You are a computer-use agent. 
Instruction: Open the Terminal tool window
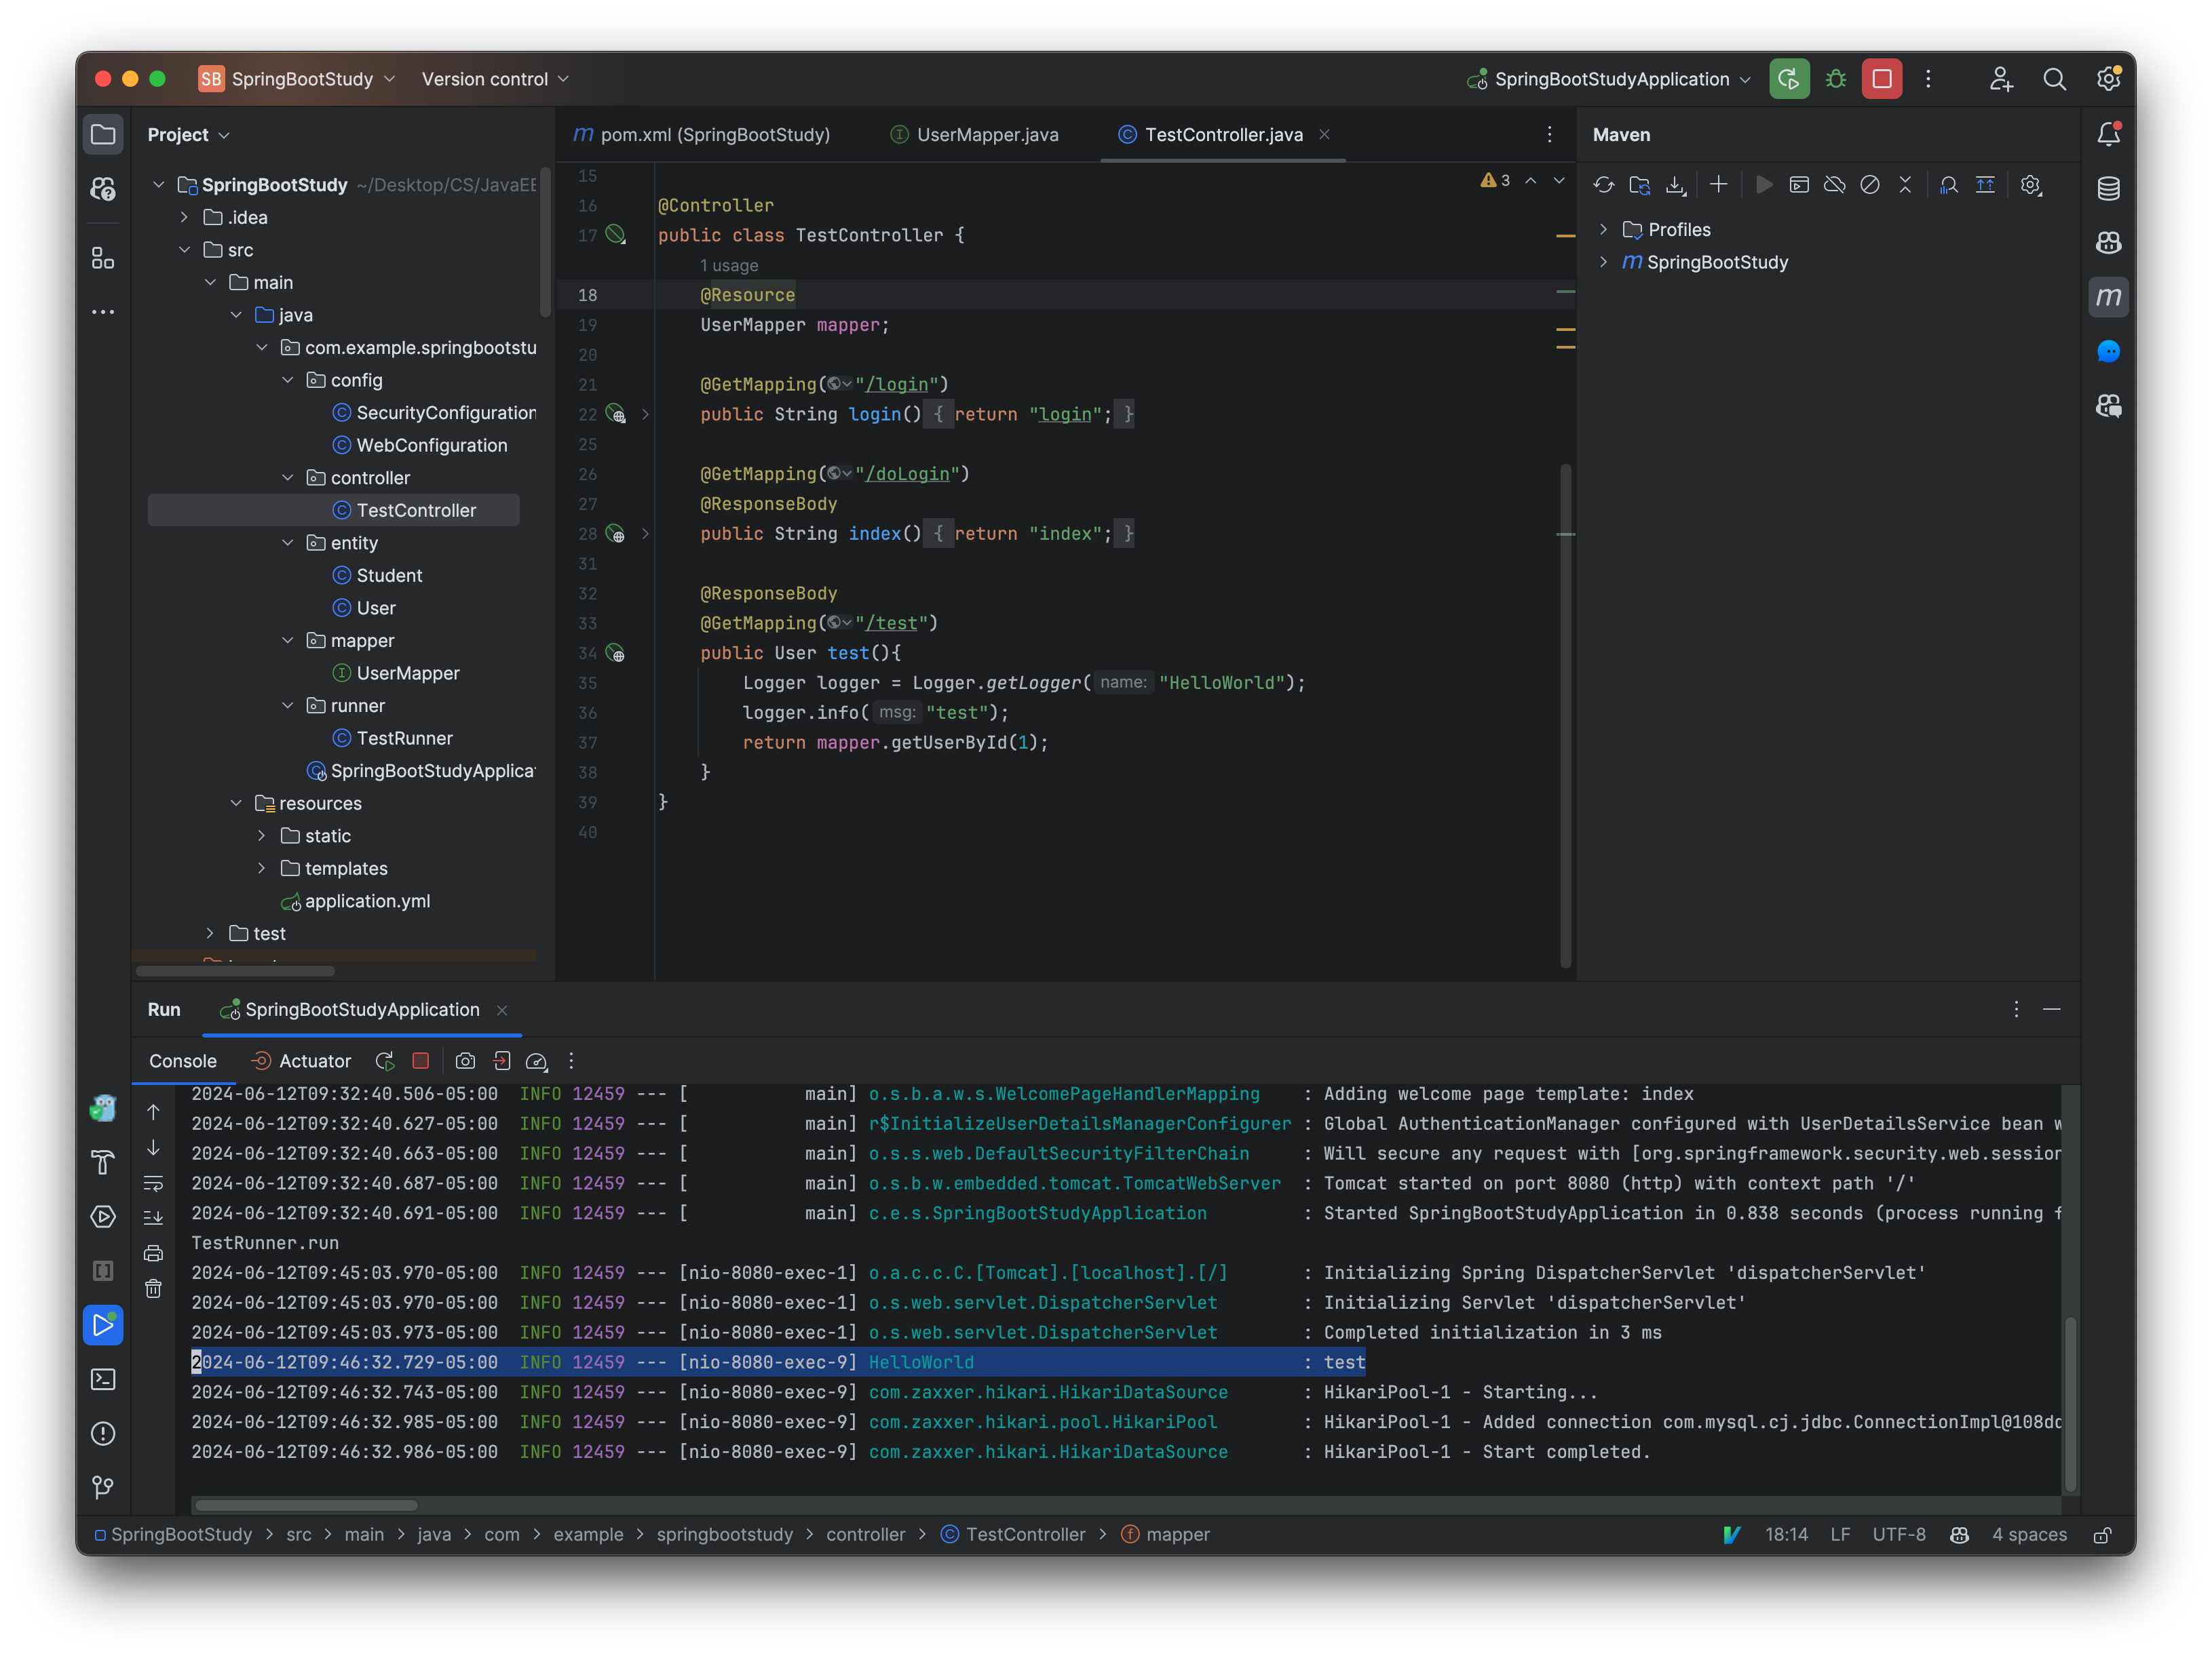click(x=103, y=1379)
